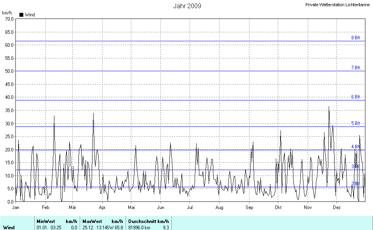Viewport: 373px width, 230px height.
Task: Click the 70.0 y-axis tick label
Action: coord(9,19)
